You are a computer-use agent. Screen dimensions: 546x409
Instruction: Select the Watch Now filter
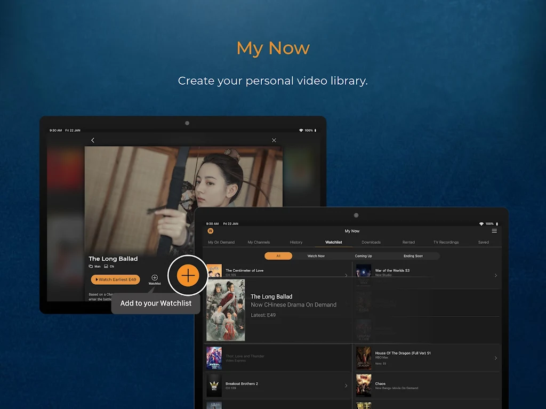point(316,256)
